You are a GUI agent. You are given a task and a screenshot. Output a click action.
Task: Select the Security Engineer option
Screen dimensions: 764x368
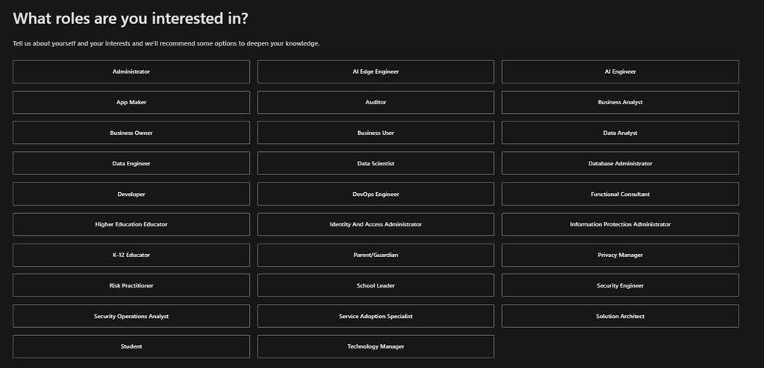620,285
